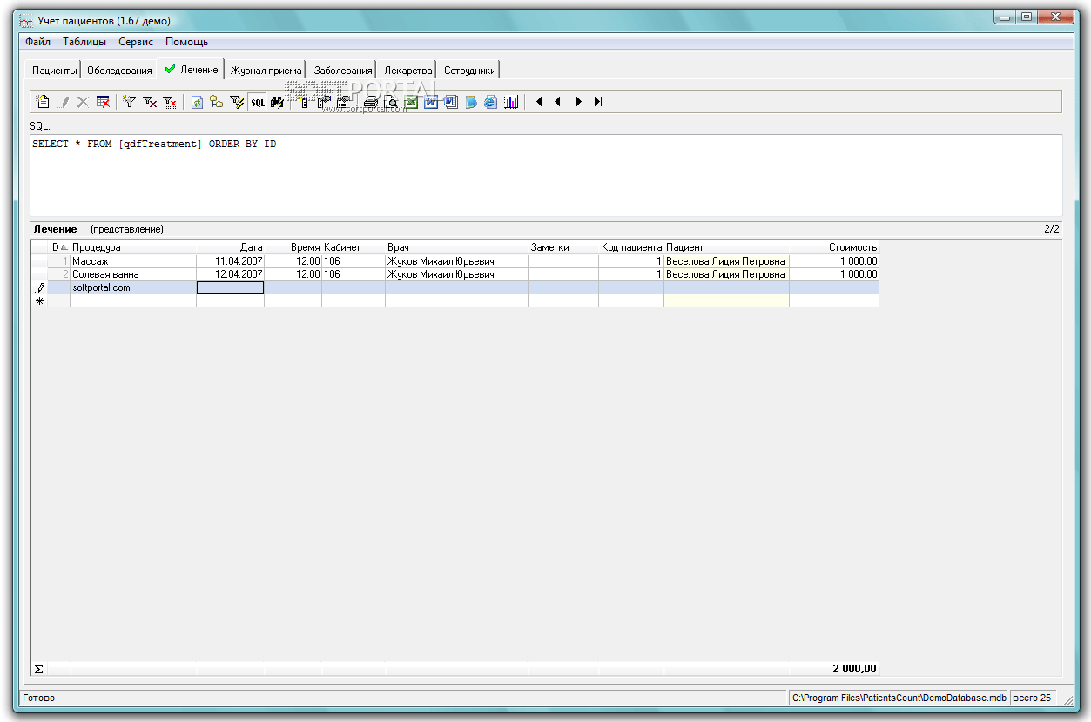Open the Таблицы menu
The image size is (1091, 722).
(84, 42)
